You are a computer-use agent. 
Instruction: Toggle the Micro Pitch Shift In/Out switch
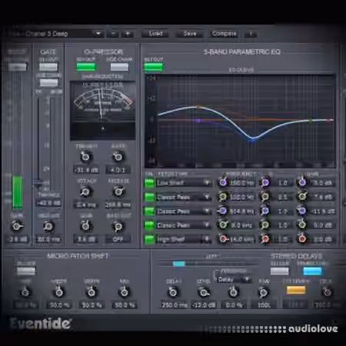(x=26, y=271)
